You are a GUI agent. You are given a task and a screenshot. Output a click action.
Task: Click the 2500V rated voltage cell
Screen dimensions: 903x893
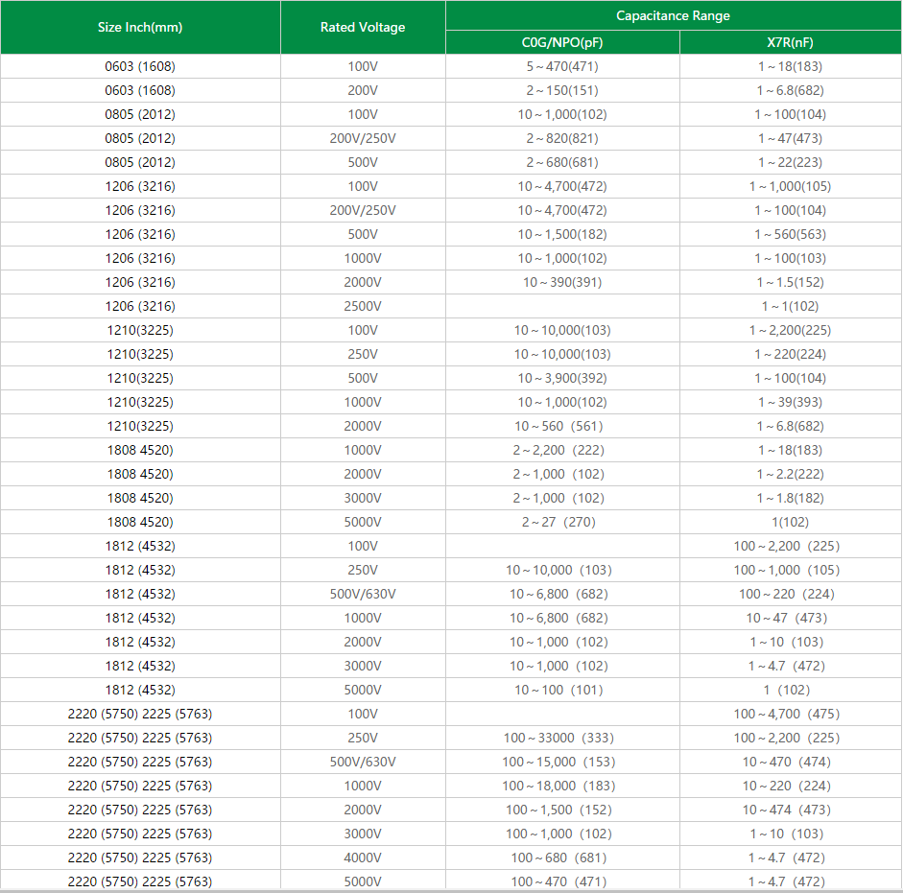pos(363,306)
